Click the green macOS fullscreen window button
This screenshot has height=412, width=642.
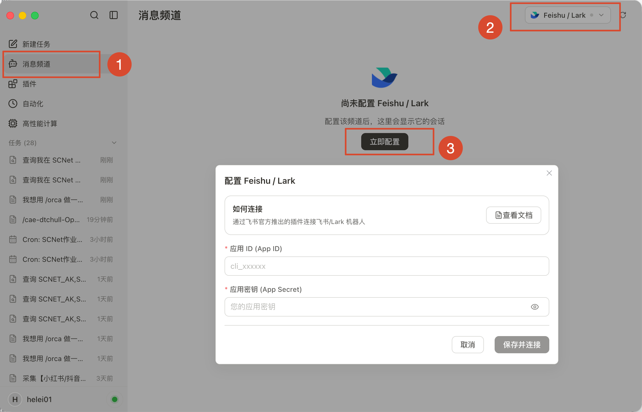(x=35, y=16)
